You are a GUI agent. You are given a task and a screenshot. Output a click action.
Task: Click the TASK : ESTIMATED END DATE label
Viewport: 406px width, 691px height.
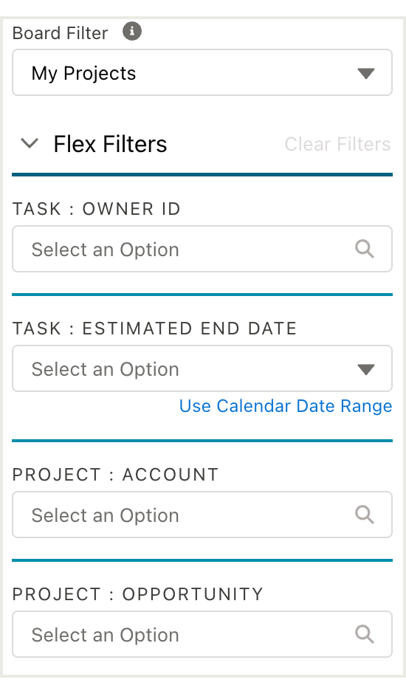(154, 329)
